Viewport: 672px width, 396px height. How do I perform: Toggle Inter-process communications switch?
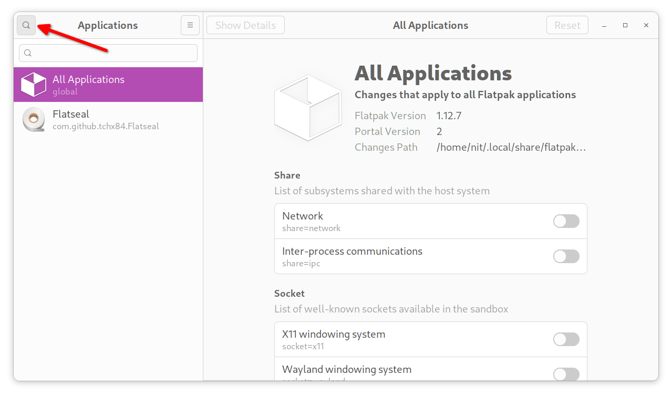click(566, 256)
